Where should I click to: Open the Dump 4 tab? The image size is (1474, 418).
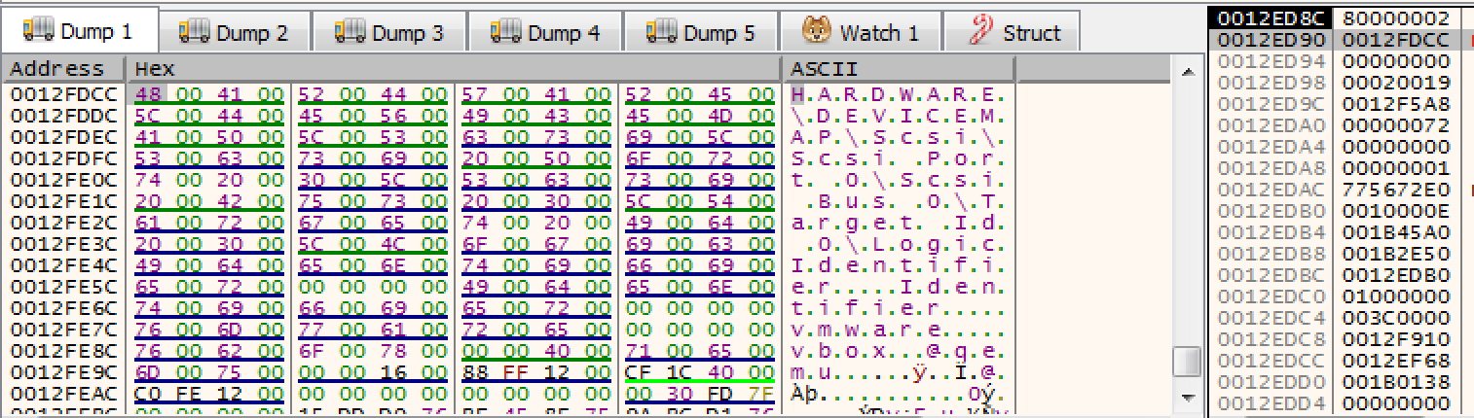tap(545, 32)
